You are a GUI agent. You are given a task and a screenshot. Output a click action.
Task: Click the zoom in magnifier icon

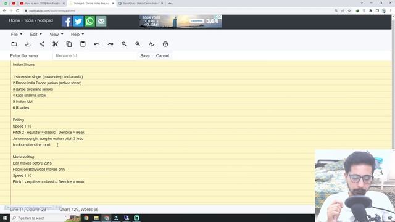tap(138, 44)
